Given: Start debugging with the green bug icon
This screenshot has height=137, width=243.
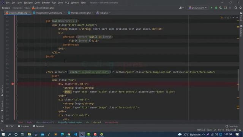Looking at the screenshot, I should click(x=216, y=8).
